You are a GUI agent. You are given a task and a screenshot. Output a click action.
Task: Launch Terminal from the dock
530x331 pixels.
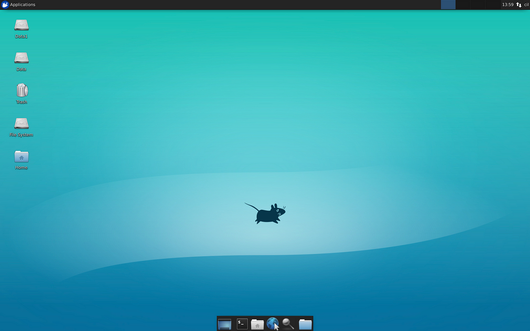[x=242, y=324]
